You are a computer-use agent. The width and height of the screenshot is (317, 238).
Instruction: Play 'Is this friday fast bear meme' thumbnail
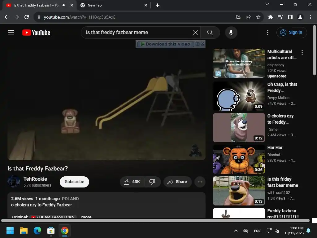(x=239, y=191)
